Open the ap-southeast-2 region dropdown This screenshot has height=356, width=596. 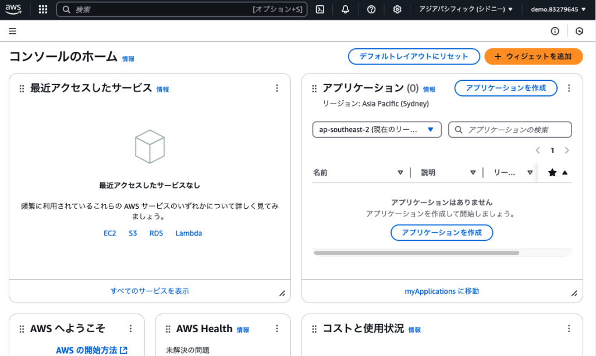pyautogui.click(x=377, y=130)
